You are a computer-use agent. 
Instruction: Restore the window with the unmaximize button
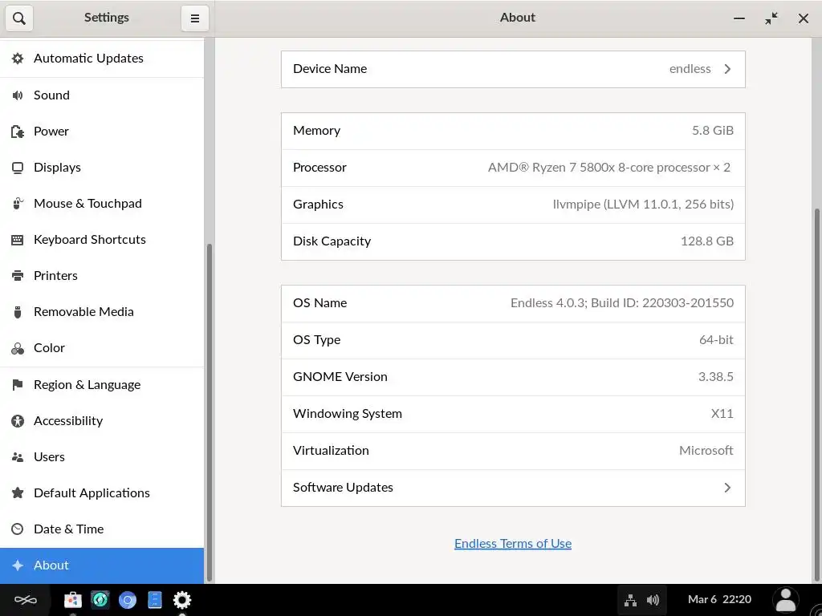[x=771, y=18]
